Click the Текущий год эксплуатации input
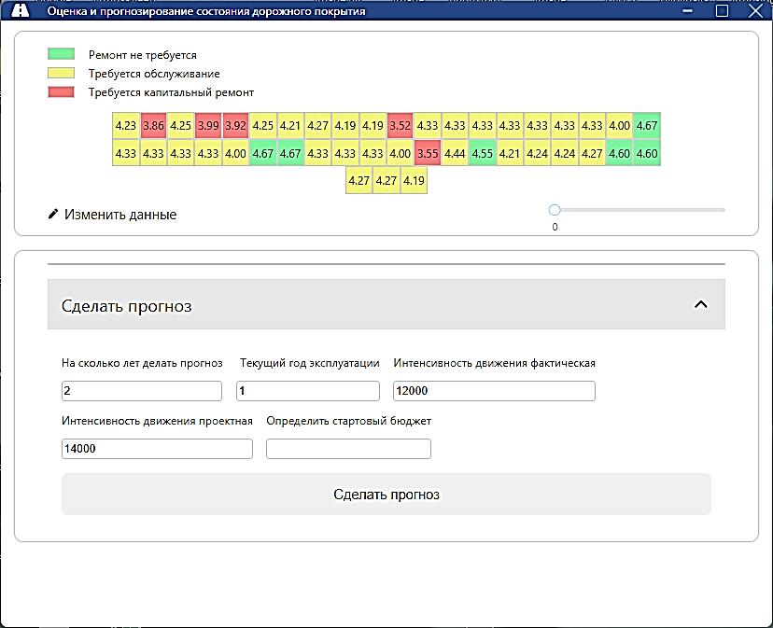The width and height of the screenshot is (773, 628). pos(309,391)
